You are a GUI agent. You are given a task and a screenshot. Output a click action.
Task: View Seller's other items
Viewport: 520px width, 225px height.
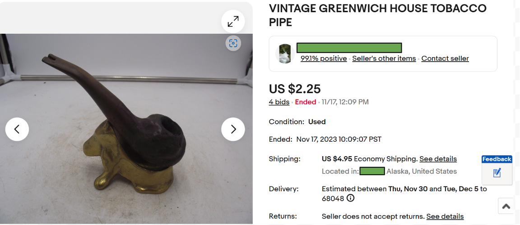(x=384, y=58)
